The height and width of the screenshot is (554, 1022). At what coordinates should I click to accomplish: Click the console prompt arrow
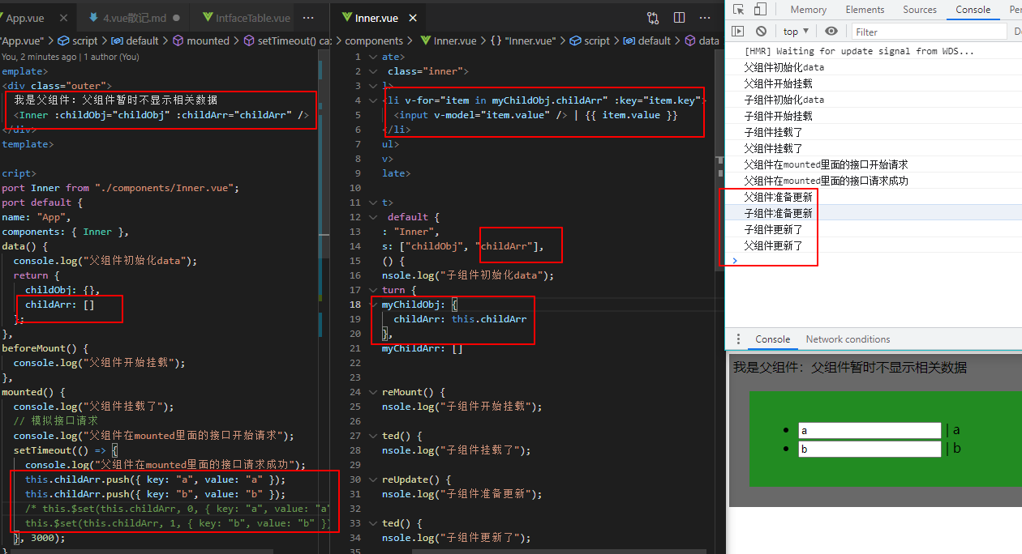coord(735,261)
